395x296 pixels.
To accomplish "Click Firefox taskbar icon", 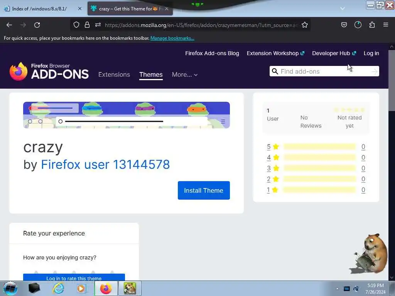I will pyautogui.click(x=106, y=288).
